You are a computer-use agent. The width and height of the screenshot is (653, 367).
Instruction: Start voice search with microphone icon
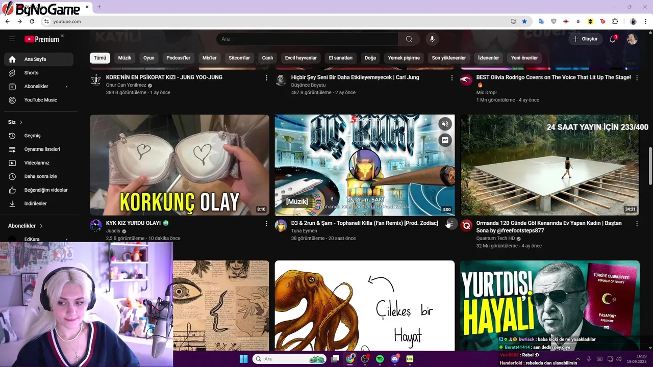[x=432, y=39]
